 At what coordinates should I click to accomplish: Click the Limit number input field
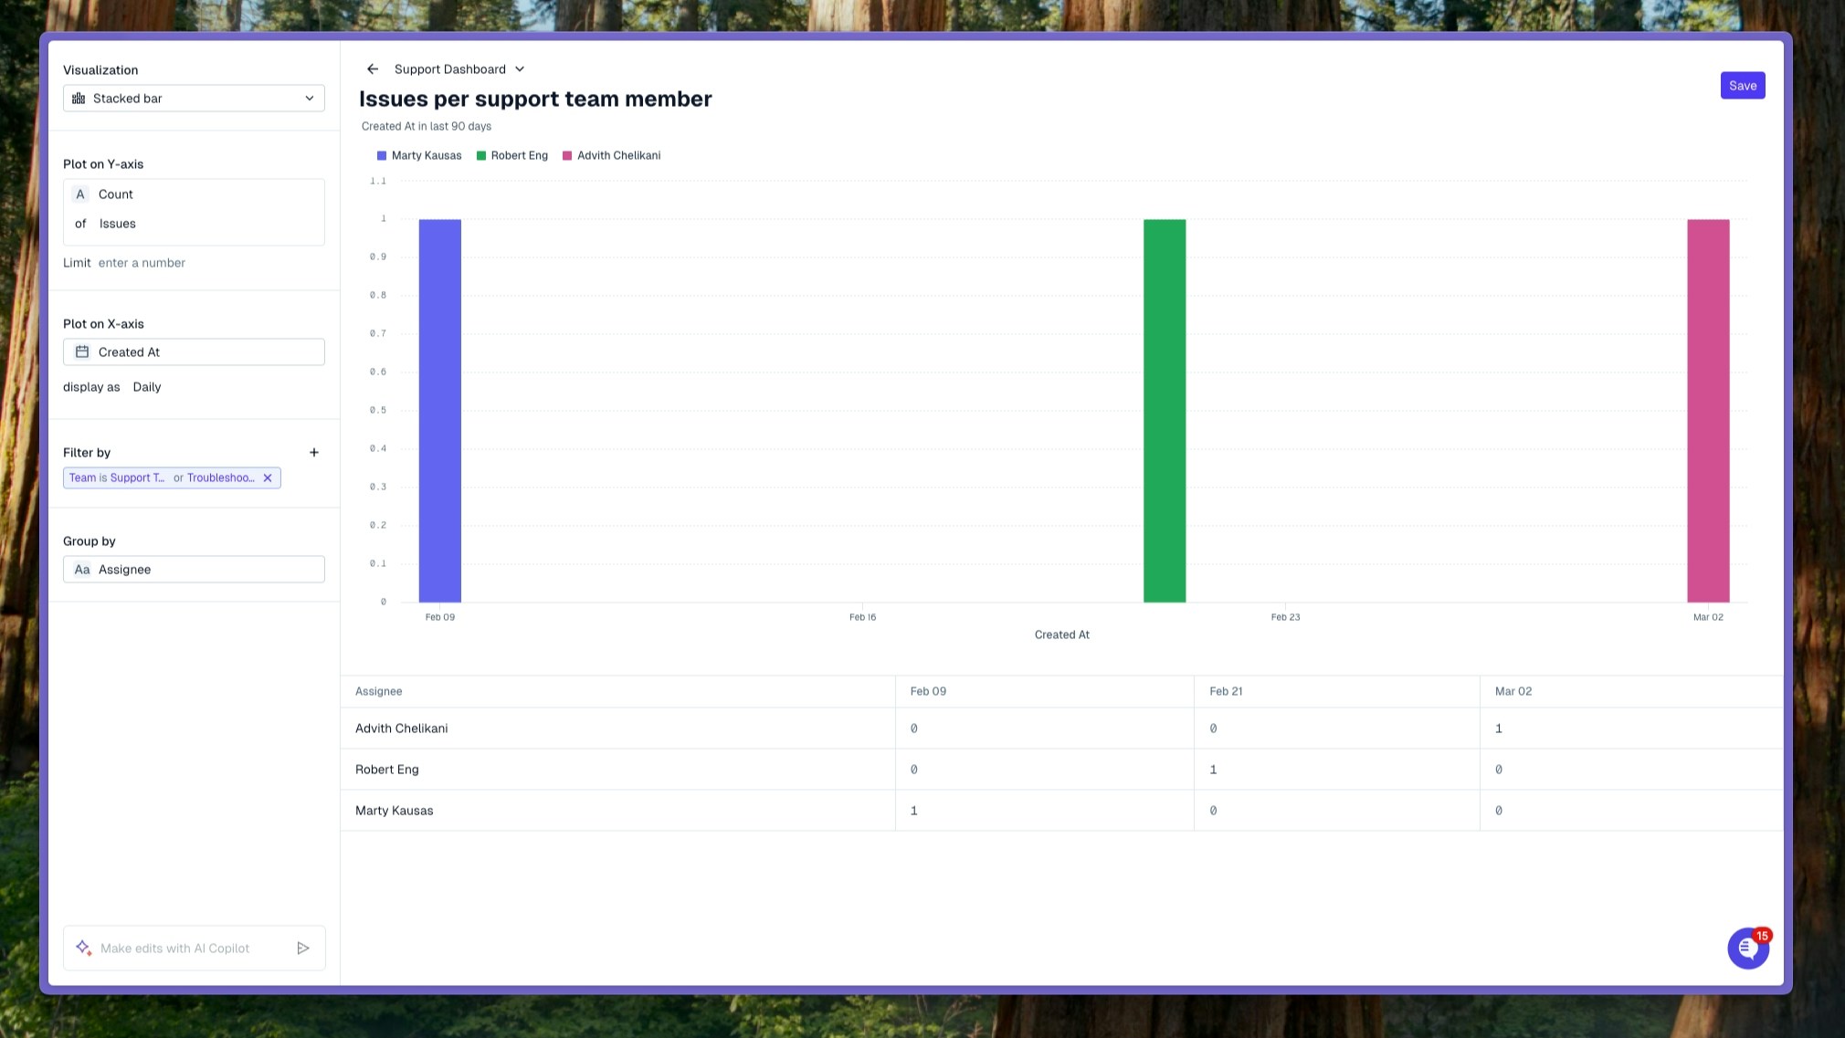[x=142, y=263]
